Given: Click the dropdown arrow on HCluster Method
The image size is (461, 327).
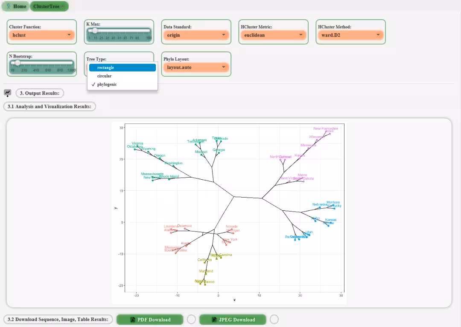Looking at the screenshot, I should tap(378, 35).
